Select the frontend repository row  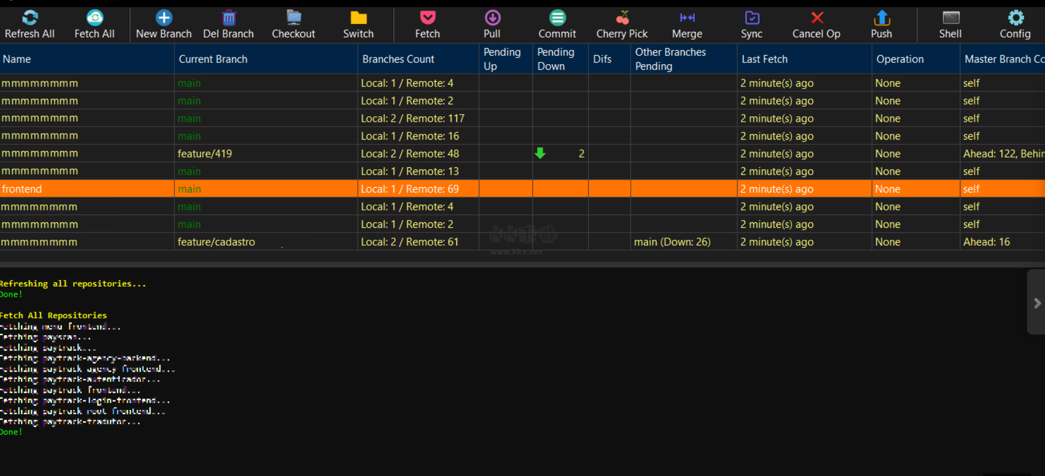tap(22, 189)
